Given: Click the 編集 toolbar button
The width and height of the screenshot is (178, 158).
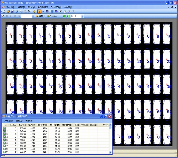Looking at the screenshot, I should coord(40,16).
